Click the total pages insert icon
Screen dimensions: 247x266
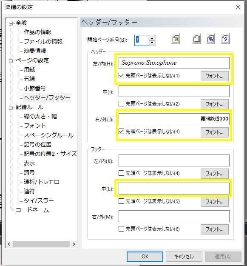pyautogui.click(x=196, y=39)
